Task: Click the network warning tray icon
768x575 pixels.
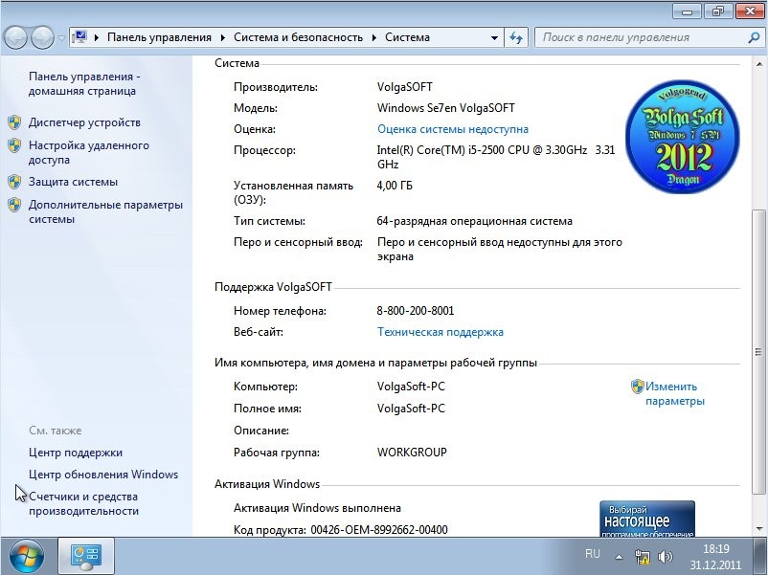Action: pos(642,557)
